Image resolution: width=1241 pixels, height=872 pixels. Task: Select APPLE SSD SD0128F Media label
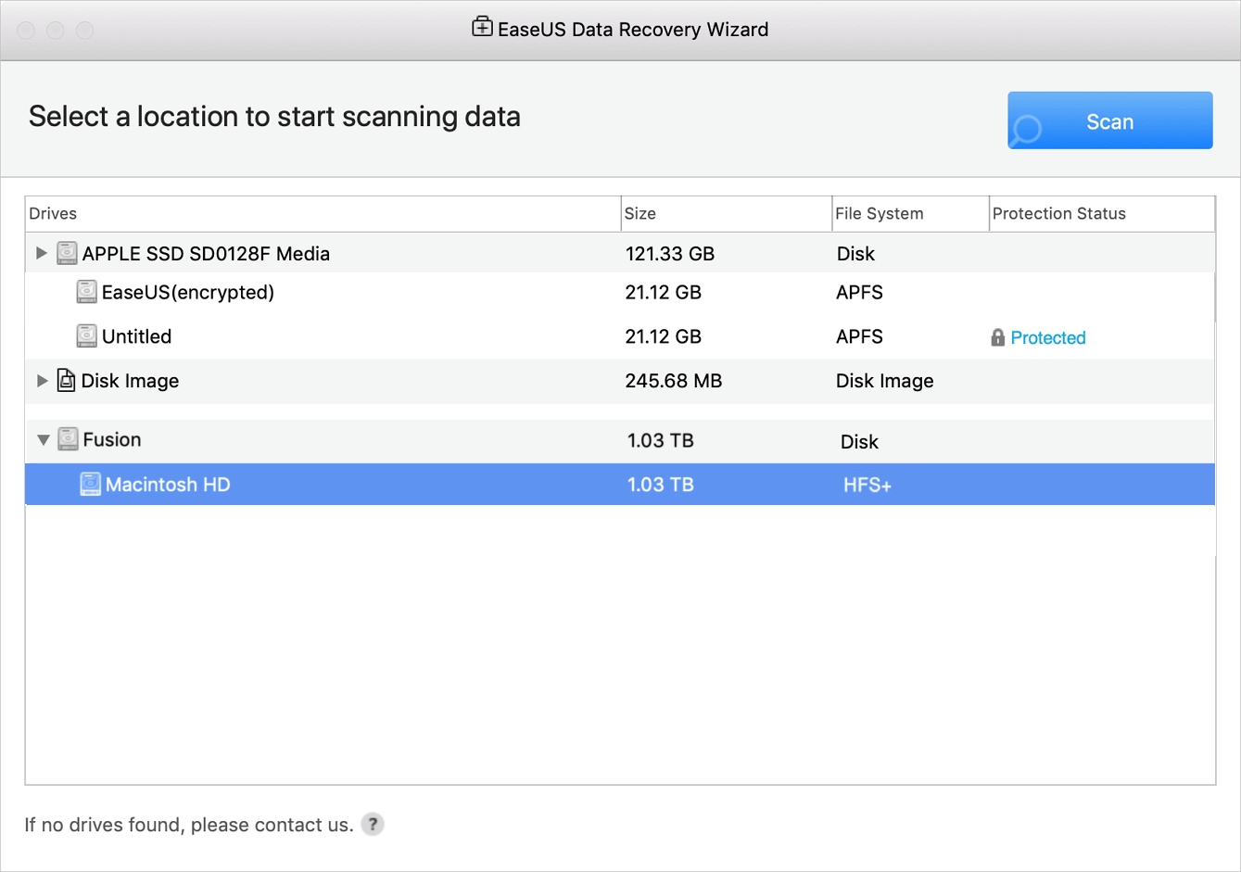click(206, 254)
